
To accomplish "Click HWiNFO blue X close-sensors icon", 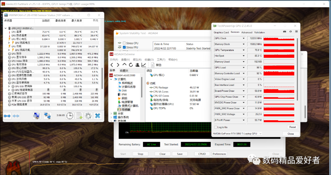I will (97, 116).
